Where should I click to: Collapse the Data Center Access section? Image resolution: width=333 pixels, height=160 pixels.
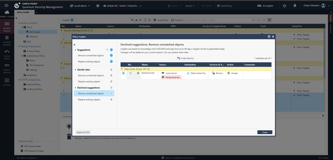[122, 69]
